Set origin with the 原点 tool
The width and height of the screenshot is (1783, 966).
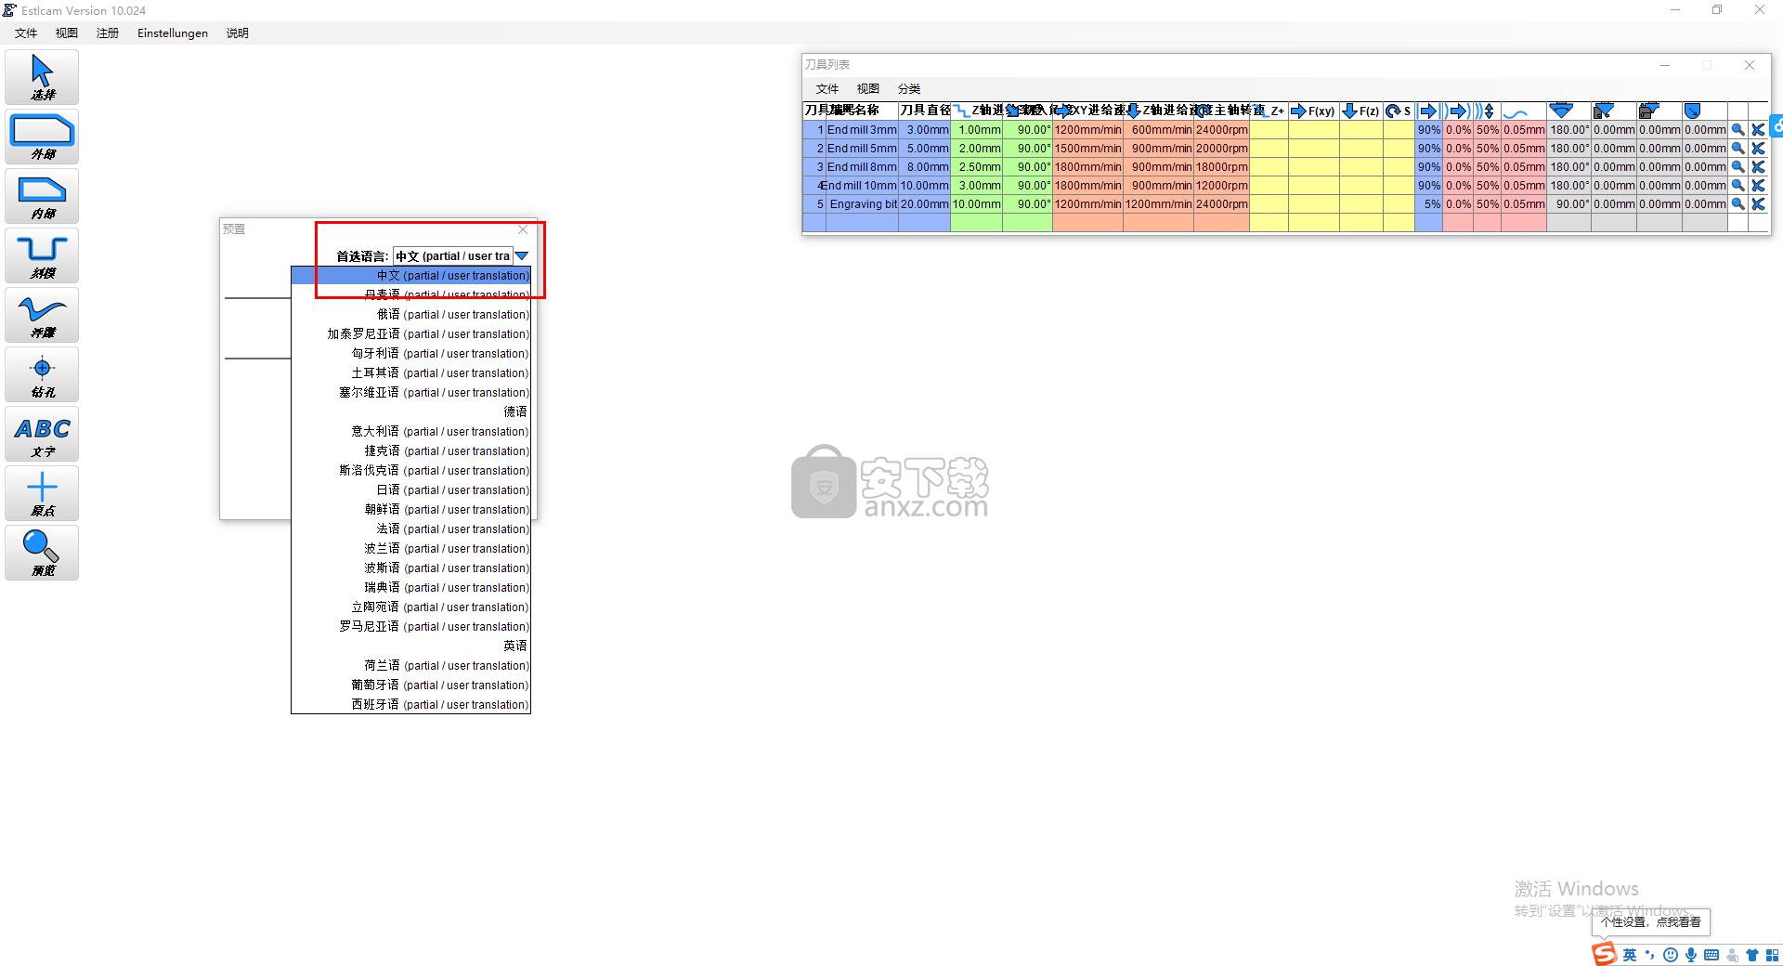pyautogui.click(x=42, y=493)
